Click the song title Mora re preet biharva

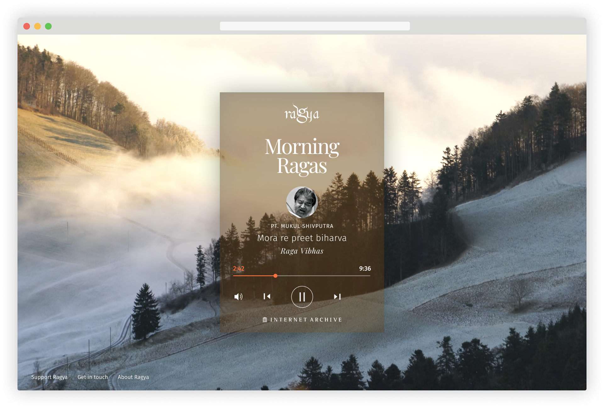pos(302,238)
